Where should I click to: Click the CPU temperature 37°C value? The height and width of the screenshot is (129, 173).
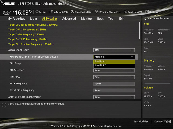[160, 33]
